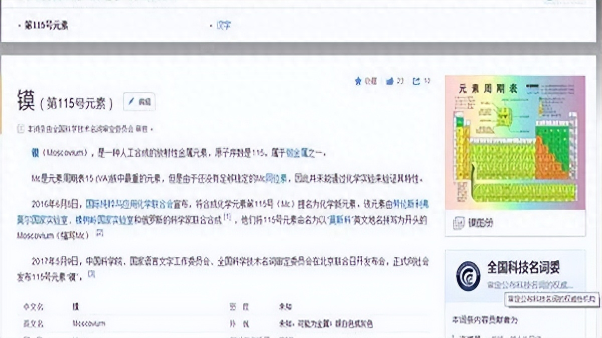This screenshot has width=602, height=338.
Task: Click the Moscovium value in the info table
Action: [x=89, y=323]
